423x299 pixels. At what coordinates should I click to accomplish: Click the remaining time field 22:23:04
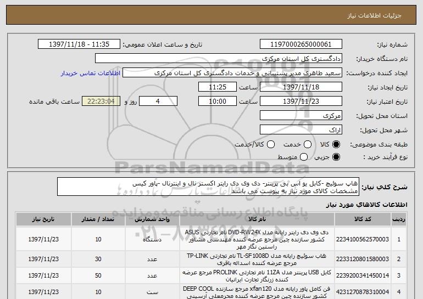point(101,101)
